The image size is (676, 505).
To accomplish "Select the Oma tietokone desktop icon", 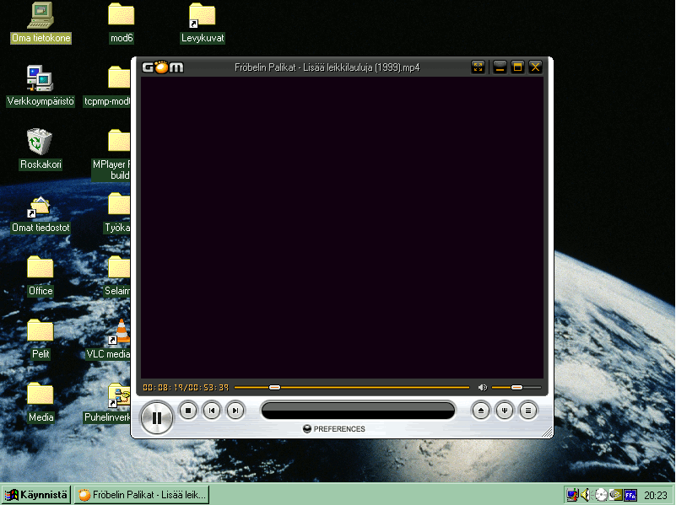I will 41,23.
